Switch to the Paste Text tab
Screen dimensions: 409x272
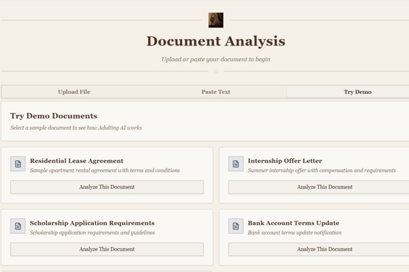click(216, 92)
